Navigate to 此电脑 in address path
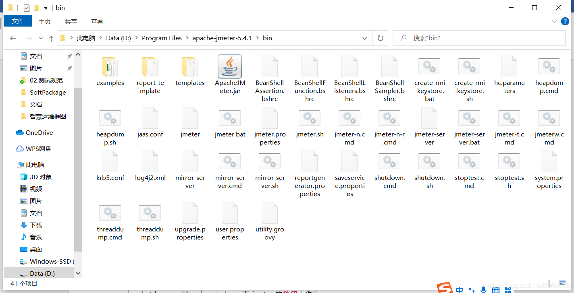The height and width of the screenshot is (293, 574). tap(86, 38)
